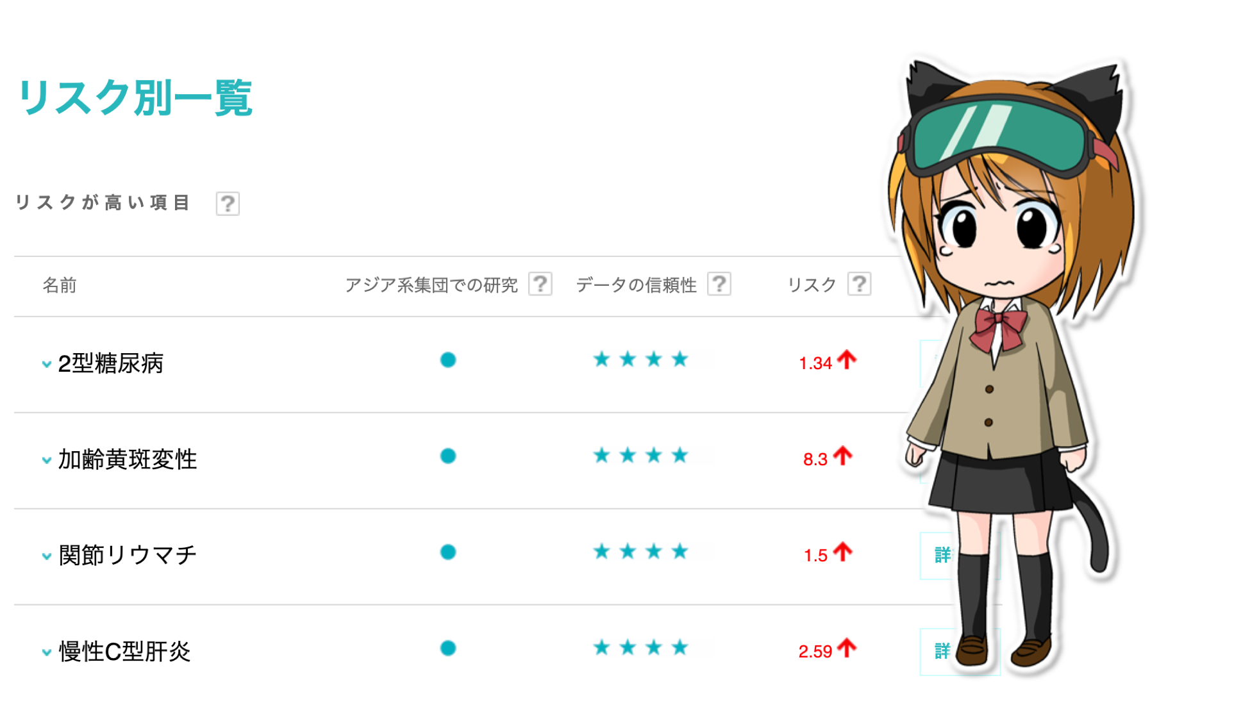Open 詳細 button in 関節リウマチ row
The width and height of the screenshot is (1259, 719).
tap(959, 556)
